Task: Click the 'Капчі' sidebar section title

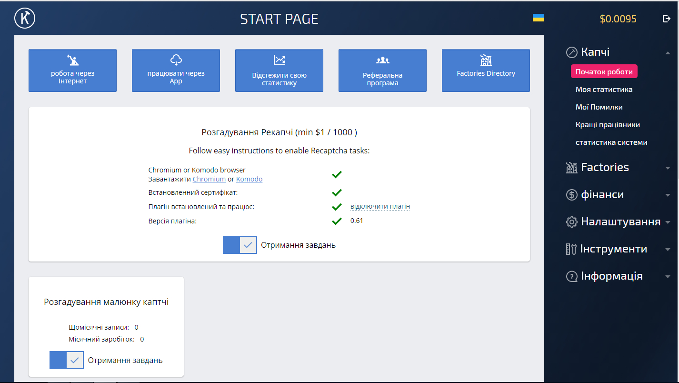Action: (x=595, y=52)
